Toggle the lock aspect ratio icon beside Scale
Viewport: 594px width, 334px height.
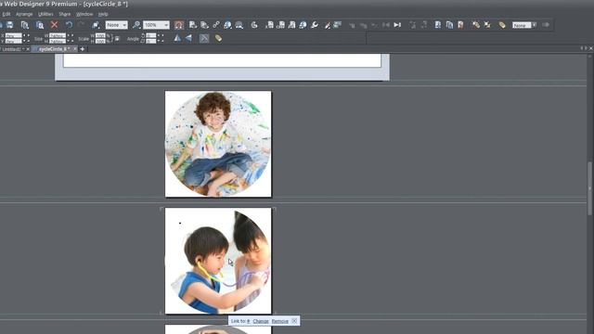tap(117, 38)
